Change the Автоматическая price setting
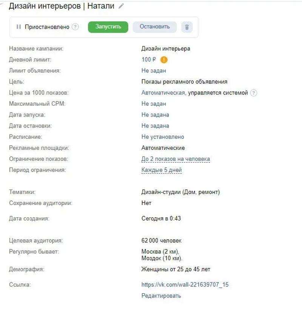302x317 pixels. click(x=163, y=93)
